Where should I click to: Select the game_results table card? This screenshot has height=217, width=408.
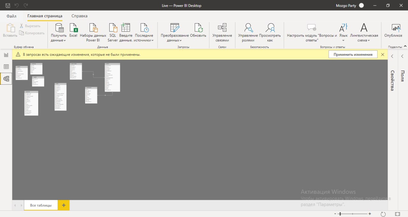click(76, 71)
